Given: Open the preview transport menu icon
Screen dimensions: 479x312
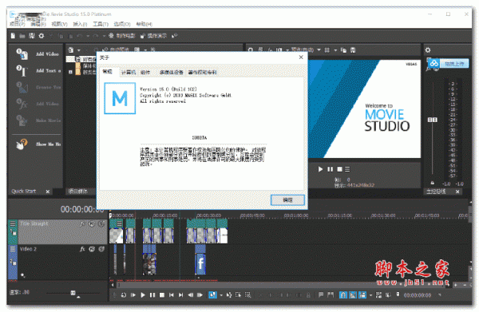Looking at the screenshot, I should pos(347,169).
